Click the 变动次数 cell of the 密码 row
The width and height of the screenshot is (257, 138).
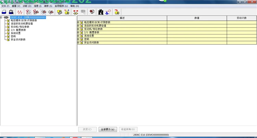tap(242, 39)
